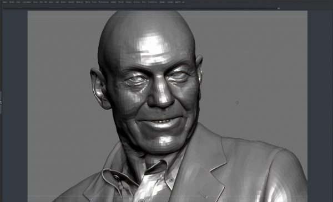Open the Zplugin menu

[162, 2]
